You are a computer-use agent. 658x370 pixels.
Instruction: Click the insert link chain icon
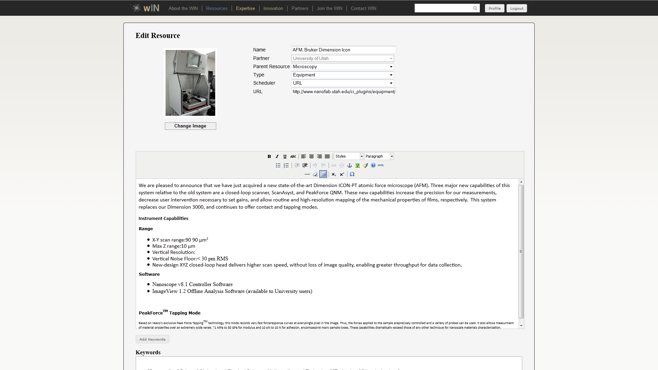point(333,165)
